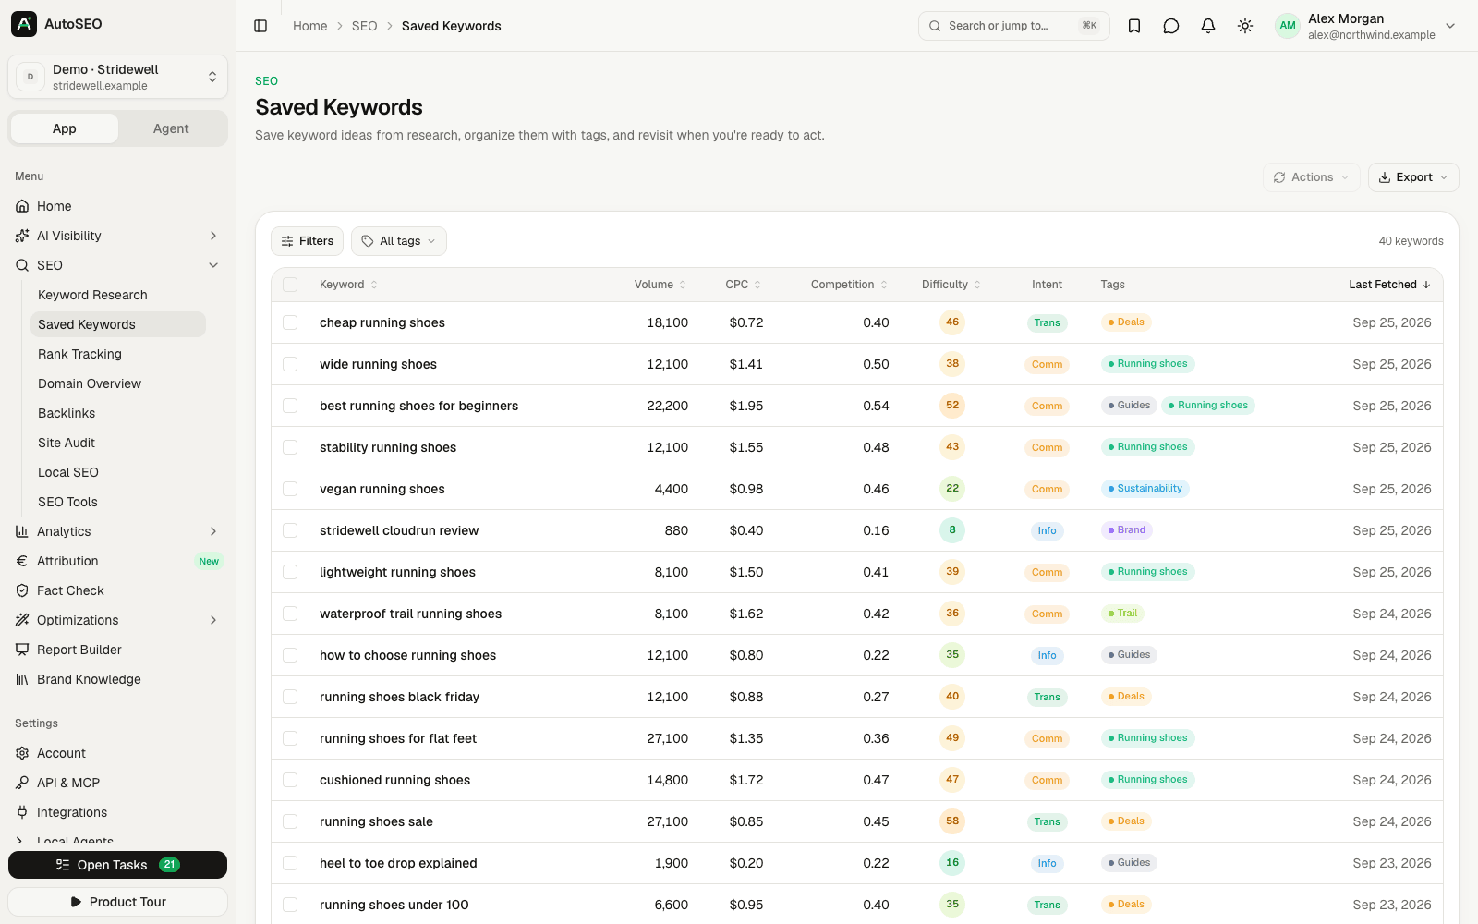This screenshot has width=1478, height=924.
Task: Click the purple Brand tag chip
Action: (x=1127, y=530)
